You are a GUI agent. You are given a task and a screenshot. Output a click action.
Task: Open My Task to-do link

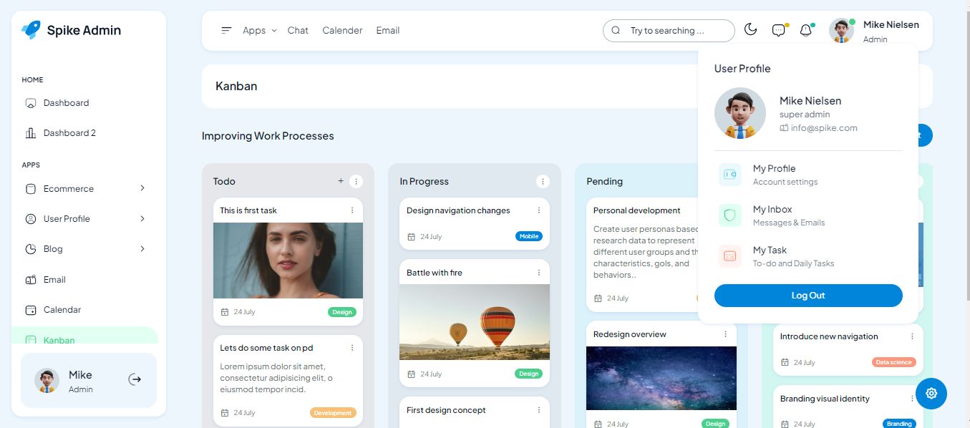pyautogui.click(x=794, y=256)
